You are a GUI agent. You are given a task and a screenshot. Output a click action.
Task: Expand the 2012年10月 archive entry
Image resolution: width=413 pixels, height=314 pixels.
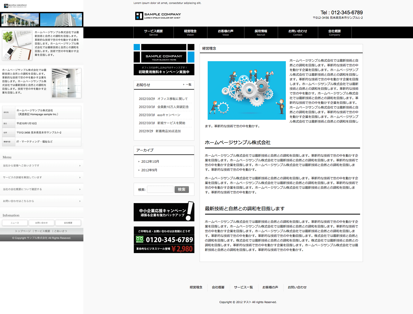click(150, 162)
